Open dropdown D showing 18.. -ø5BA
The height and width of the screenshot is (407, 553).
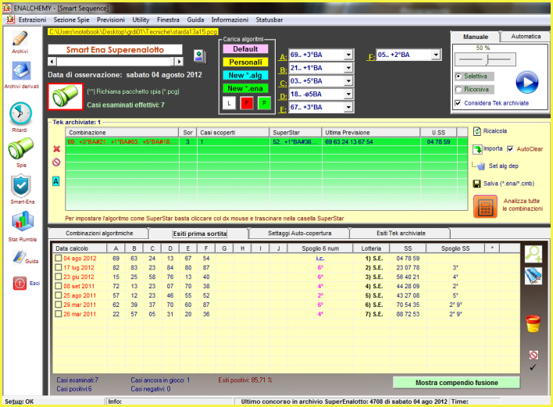(x=348, y=95)
